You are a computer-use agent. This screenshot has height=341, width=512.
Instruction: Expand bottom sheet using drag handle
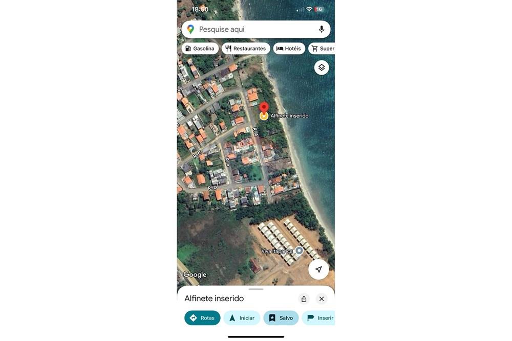(256, 289)
